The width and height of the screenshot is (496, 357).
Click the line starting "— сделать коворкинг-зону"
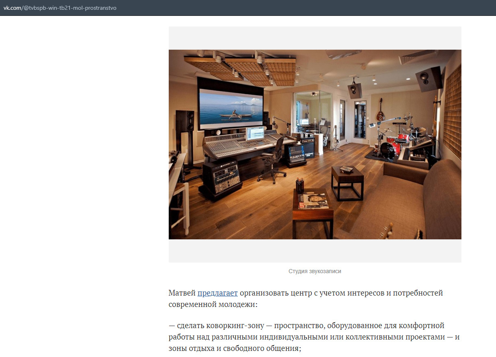point(307,326)
